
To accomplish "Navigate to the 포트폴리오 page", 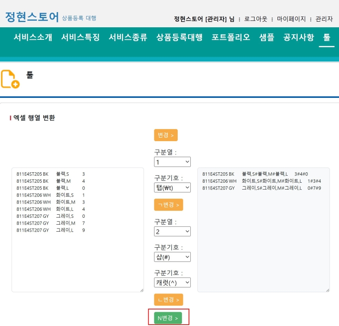I will [231, 37].
